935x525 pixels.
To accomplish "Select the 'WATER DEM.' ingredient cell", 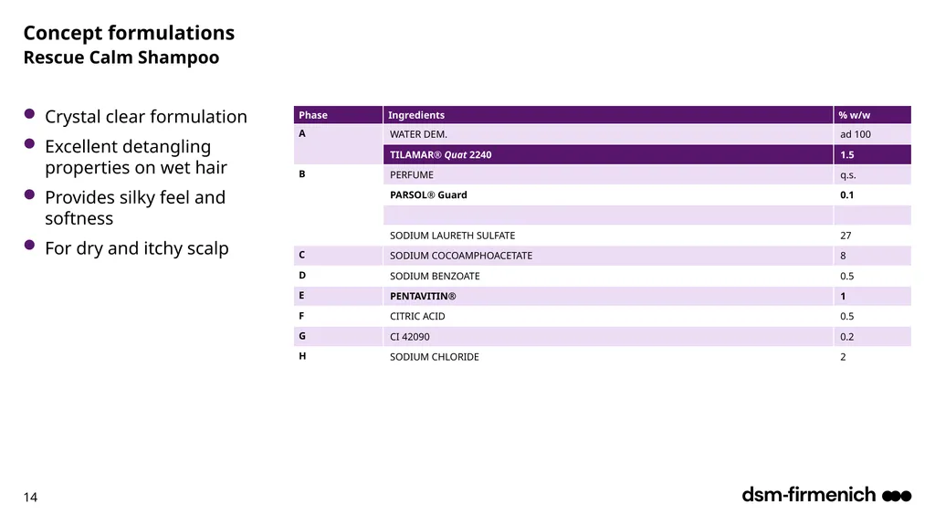I will pyautogui.click(x=608, y=134).
